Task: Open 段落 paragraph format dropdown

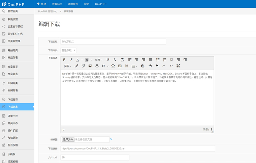Action: click(67, 66)
